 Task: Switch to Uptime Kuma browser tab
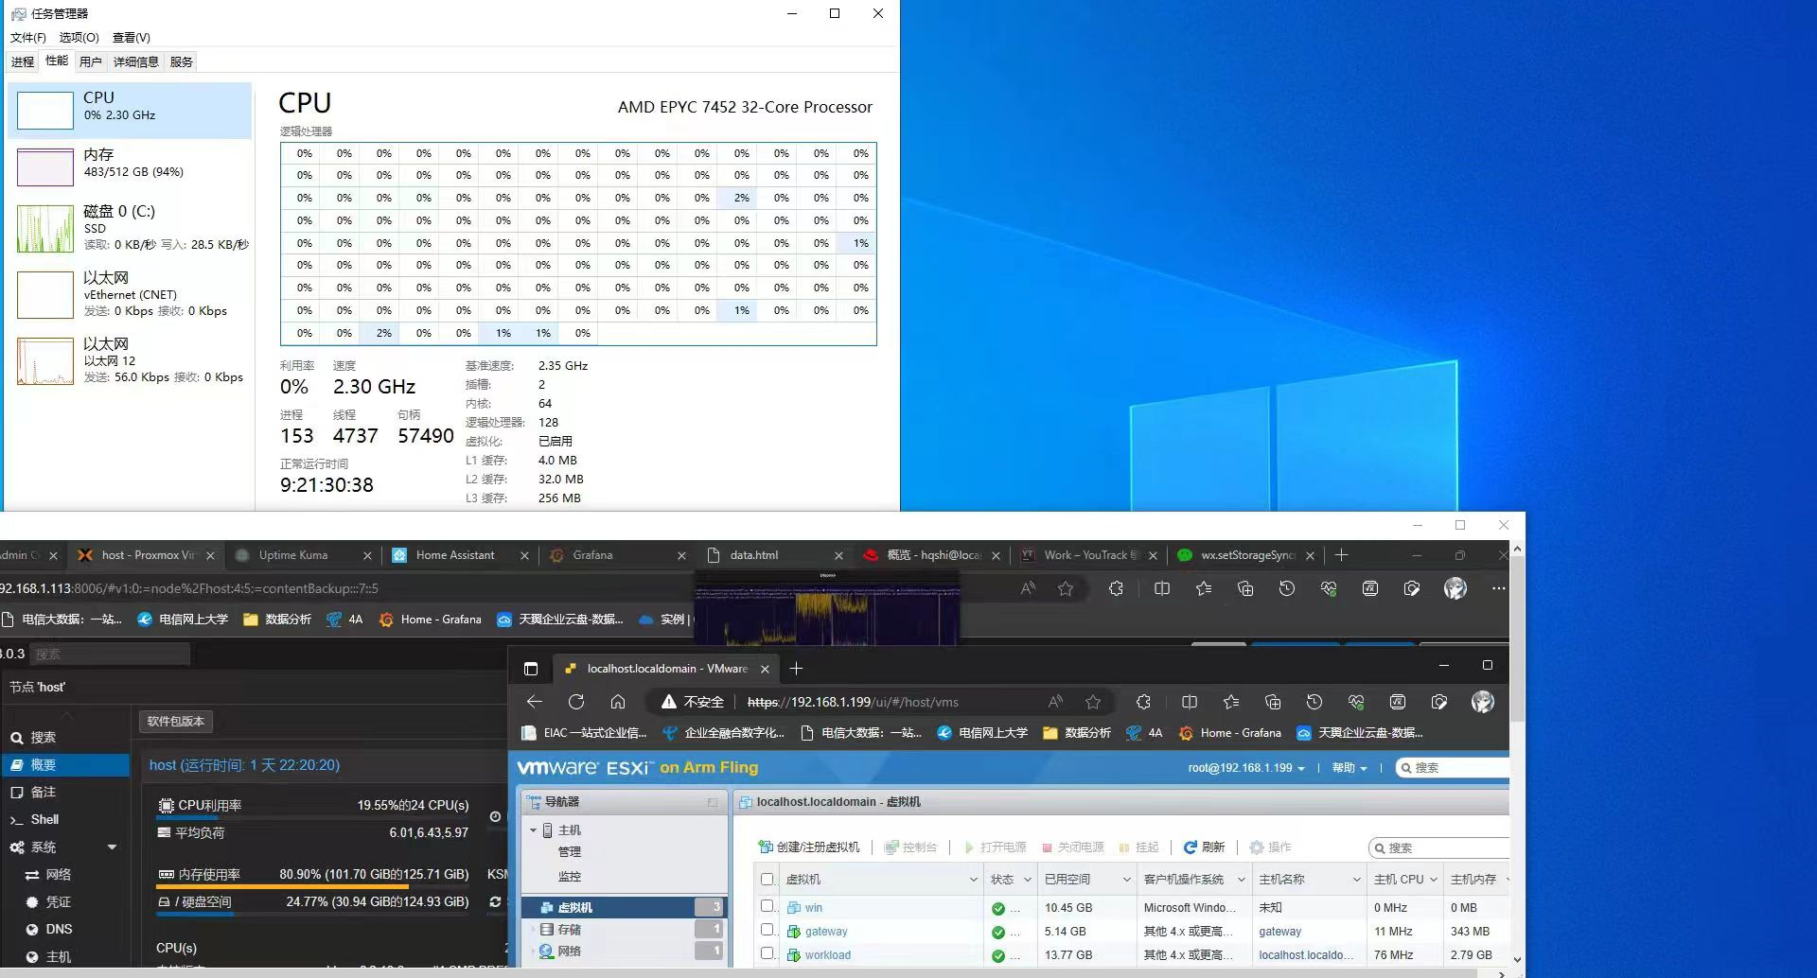293,555
